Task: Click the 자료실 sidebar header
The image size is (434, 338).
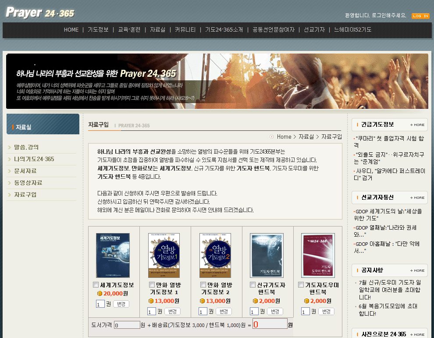Action: [43, 124]
